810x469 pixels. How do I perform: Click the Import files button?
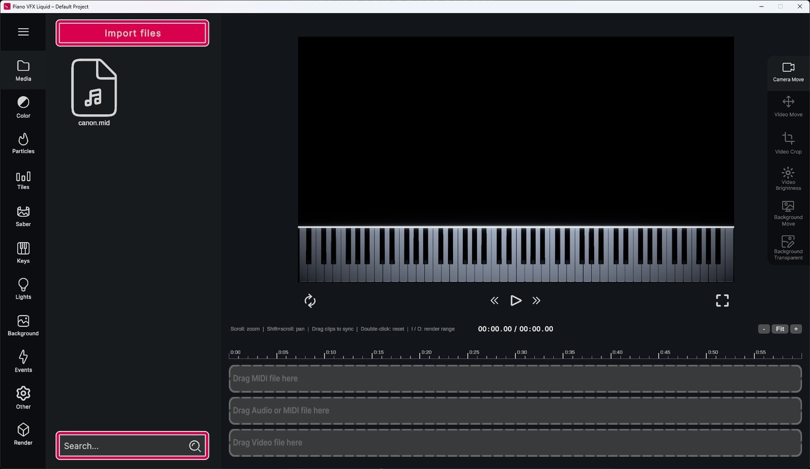(x=132, y=33)
